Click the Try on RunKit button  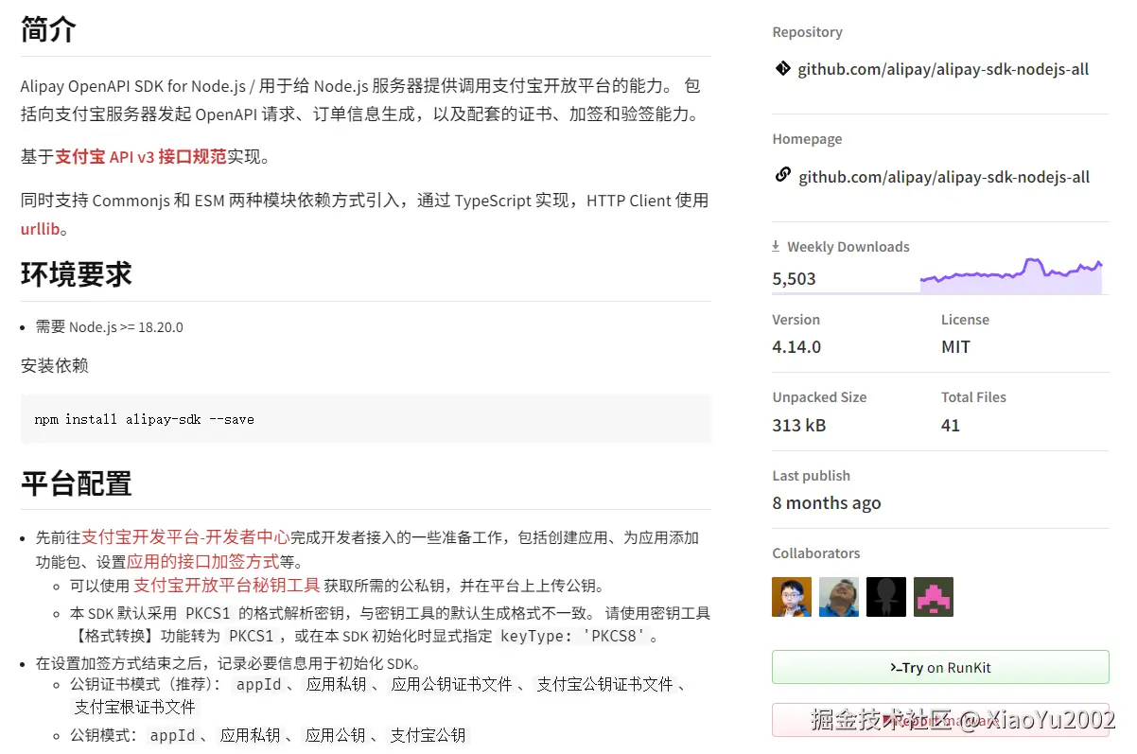click(x=940, y=667)
